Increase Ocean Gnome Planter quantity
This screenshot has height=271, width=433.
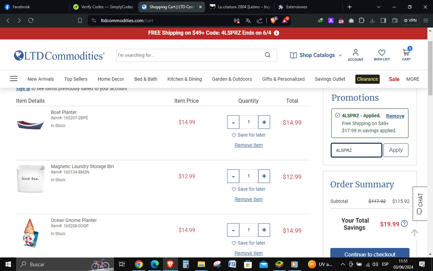[x=264, y=230]
